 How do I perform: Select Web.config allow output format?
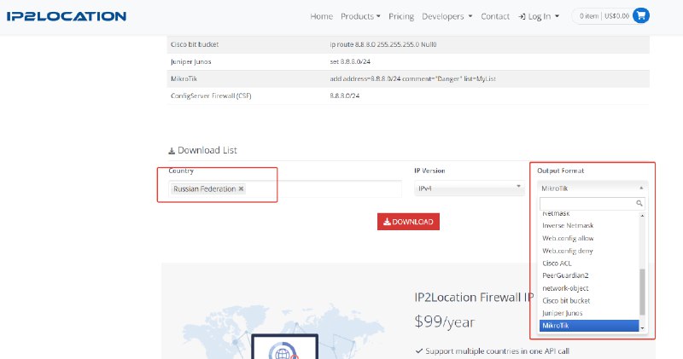(568, 238)
